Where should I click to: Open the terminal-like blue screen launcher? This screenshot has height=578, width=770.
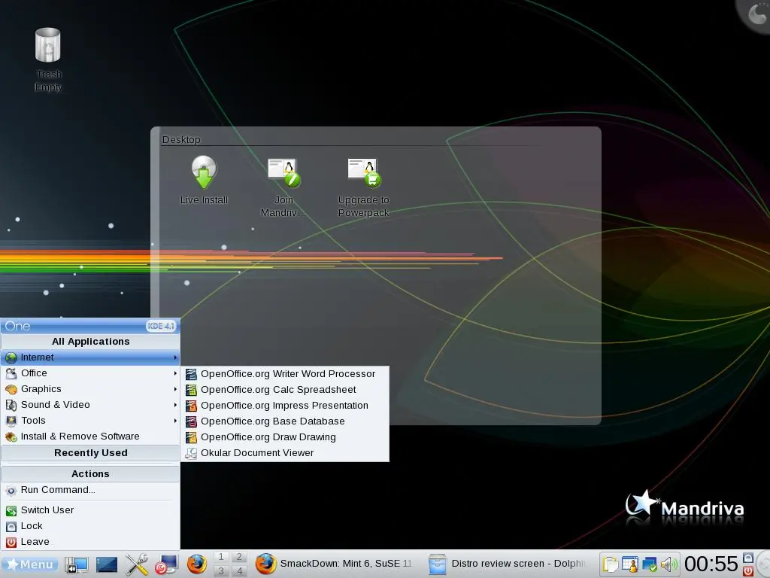(x=107, y=564)
